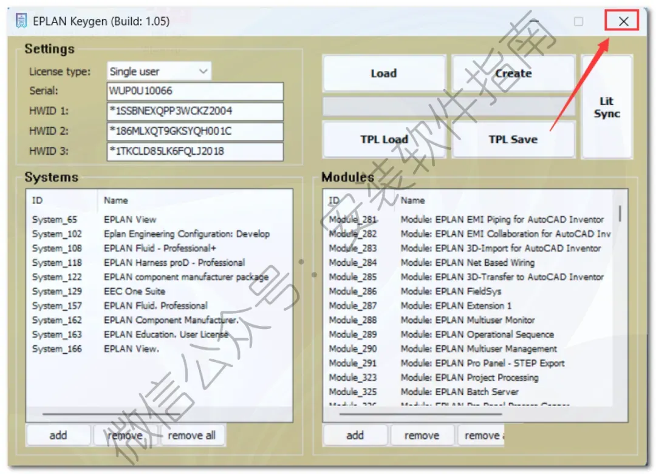Select System_129 EEC One Suite row
The image size is (656, 474).
[159, 291]
